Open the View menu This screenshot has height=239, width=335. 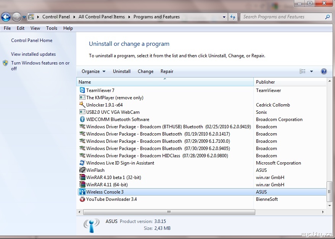[35, 28]
